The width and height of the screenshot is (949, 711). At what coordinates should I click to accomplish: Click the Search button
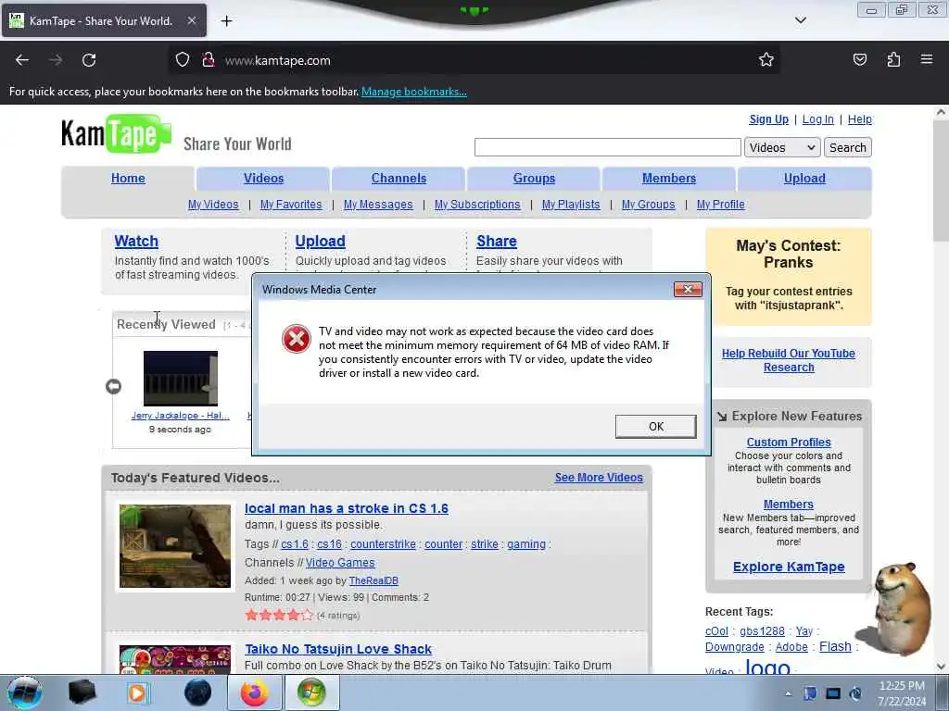pyautogui.click(x=847, y=147)
